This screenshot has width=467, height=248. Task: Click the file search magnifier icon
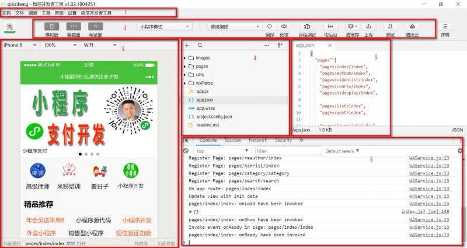pos(200,46)
